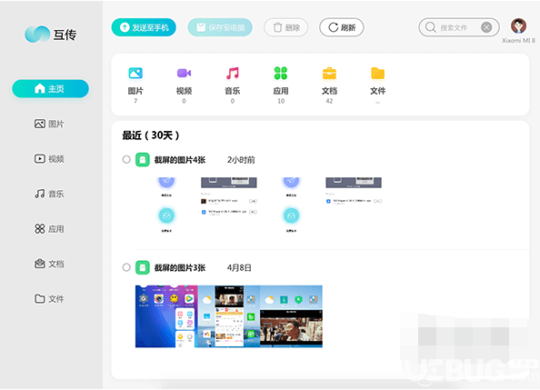The width and height of the screenshot is (540, 390).
Task: Click the 文档 count 42
Action: pos(329,101)
